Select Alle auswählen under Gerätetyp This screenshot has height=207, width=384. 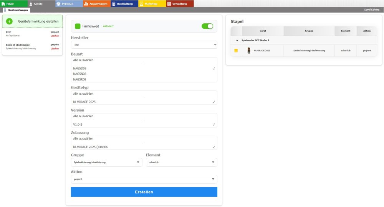pyautogui.click(x=144, y=94)
